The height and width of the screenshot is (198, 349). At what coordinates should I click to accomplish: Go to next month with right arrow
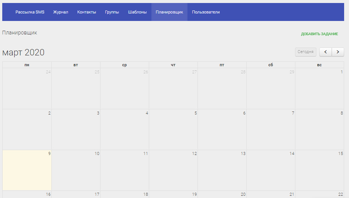pos(338,52)
